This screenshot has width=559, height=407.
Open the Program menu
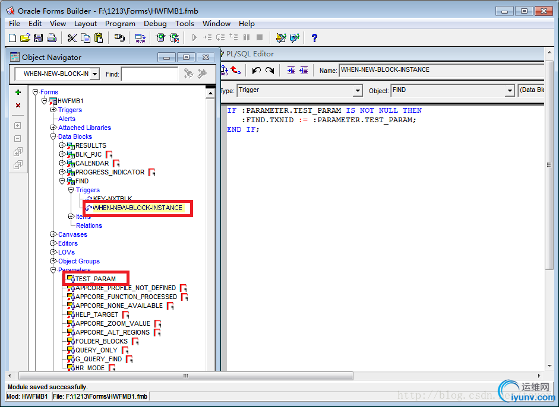(x=120, y=24)
